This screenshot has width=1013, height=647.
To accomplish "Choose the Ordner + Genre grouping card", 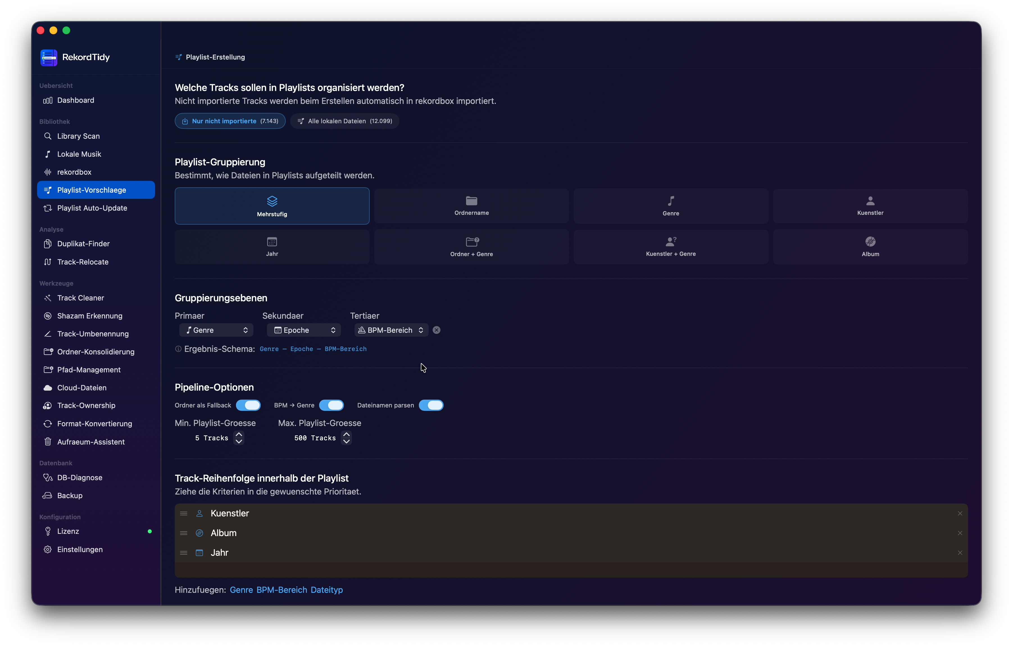I will [x=472, y=247].
